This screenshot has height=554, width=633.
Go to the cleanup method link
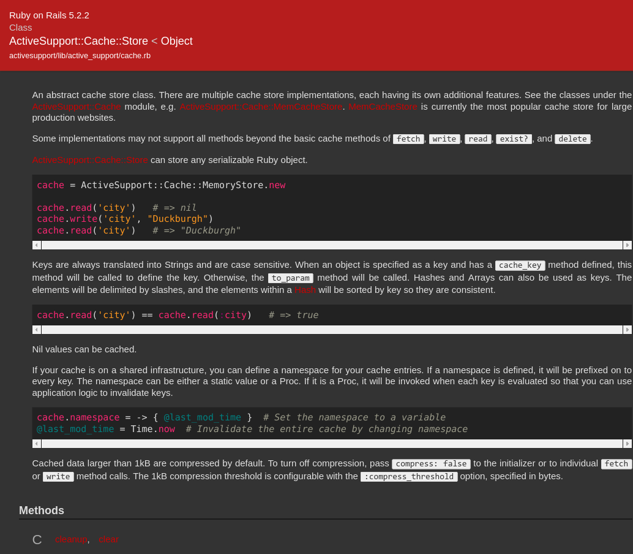pyautogui.click(x=71, y=539)
